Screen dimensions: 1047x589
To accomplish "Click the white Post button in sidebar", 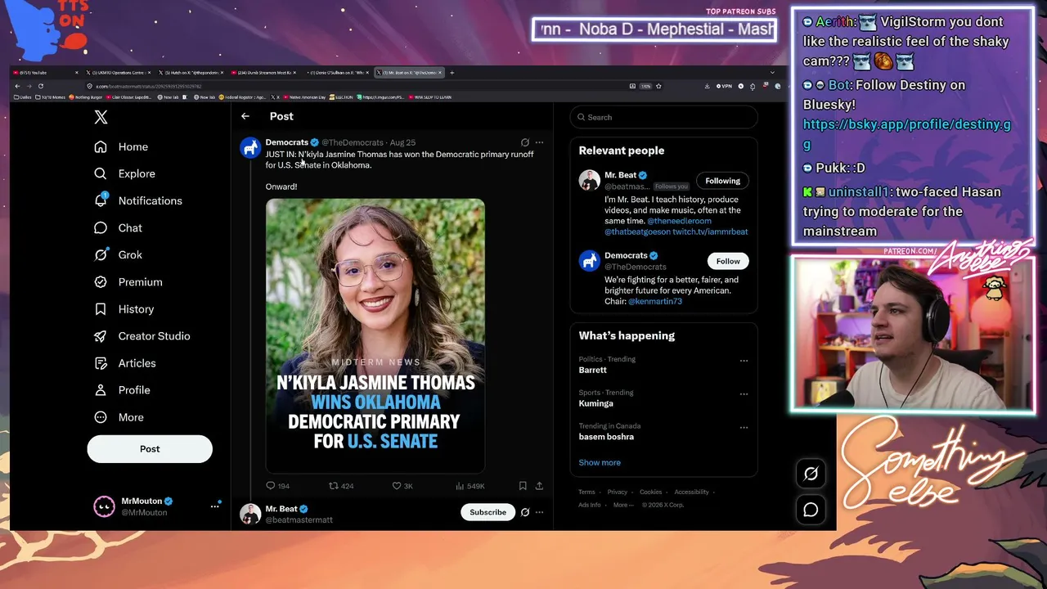I will coord(150,448).
